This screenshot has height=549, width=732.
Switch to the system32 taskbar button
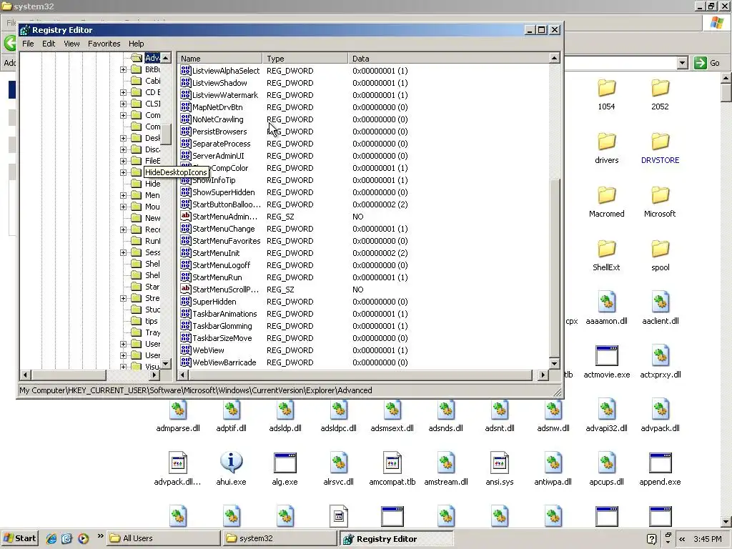pos(280,538)
